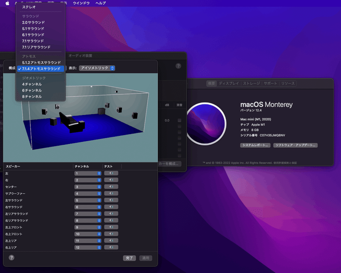Open the 表示 アイソメトリック view dropdown
This screenshot has height=273, width=341.
(x=97, y=68)
